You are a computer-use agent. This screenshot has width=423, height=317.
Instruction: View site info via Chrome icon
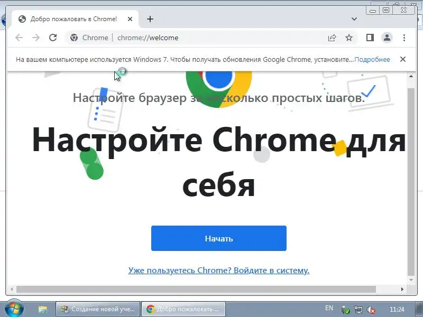tap(74, 38)
